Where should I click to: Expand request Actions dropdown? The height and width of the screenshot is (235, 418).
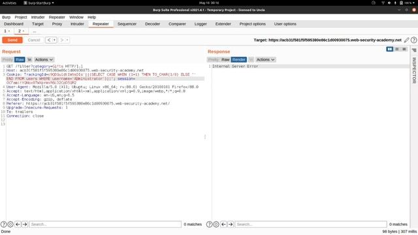[x=44, y=59]
